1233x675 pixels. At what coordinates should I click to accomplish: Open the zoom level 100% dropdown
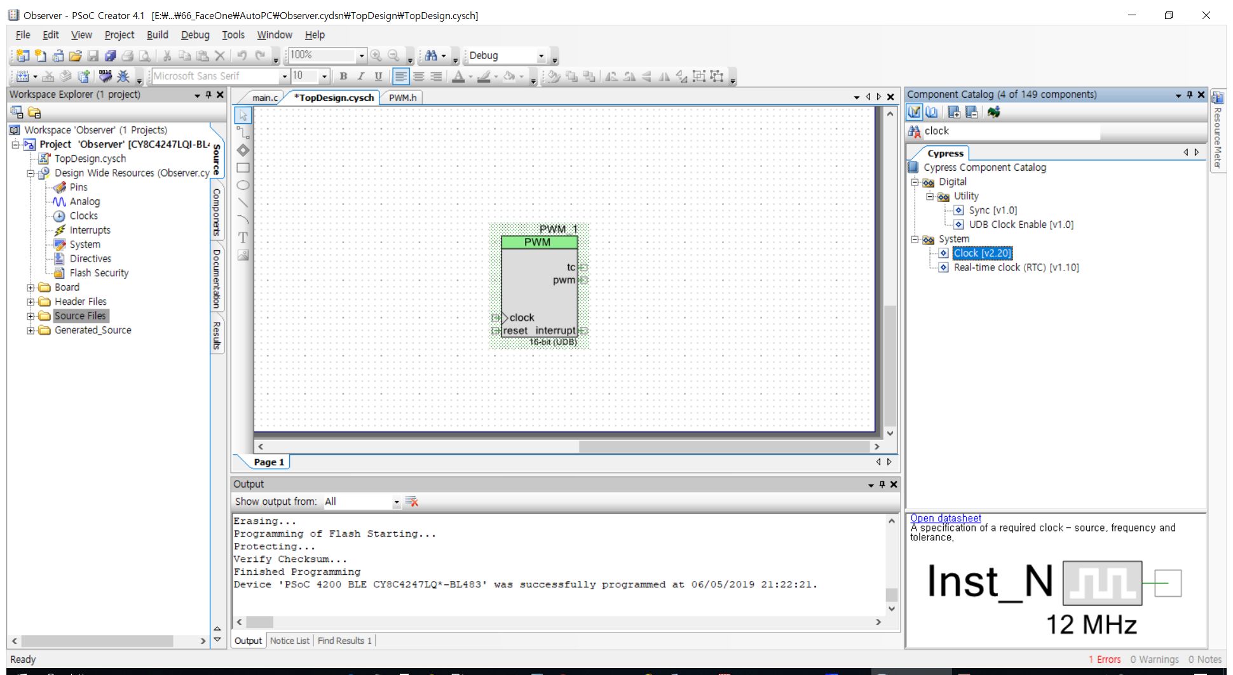tap(362, 56)
